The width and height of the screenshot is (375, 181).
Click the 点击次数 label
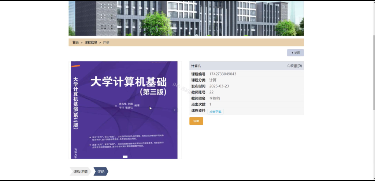pyautogui.click(x=198, y=104)
